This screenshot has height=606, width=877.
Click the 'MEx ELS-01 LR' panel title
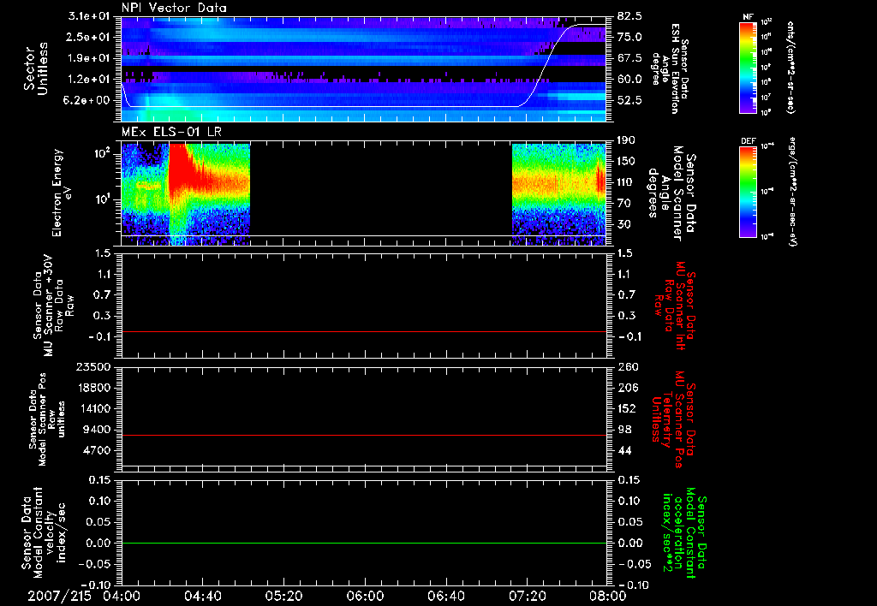coord(170,133)
